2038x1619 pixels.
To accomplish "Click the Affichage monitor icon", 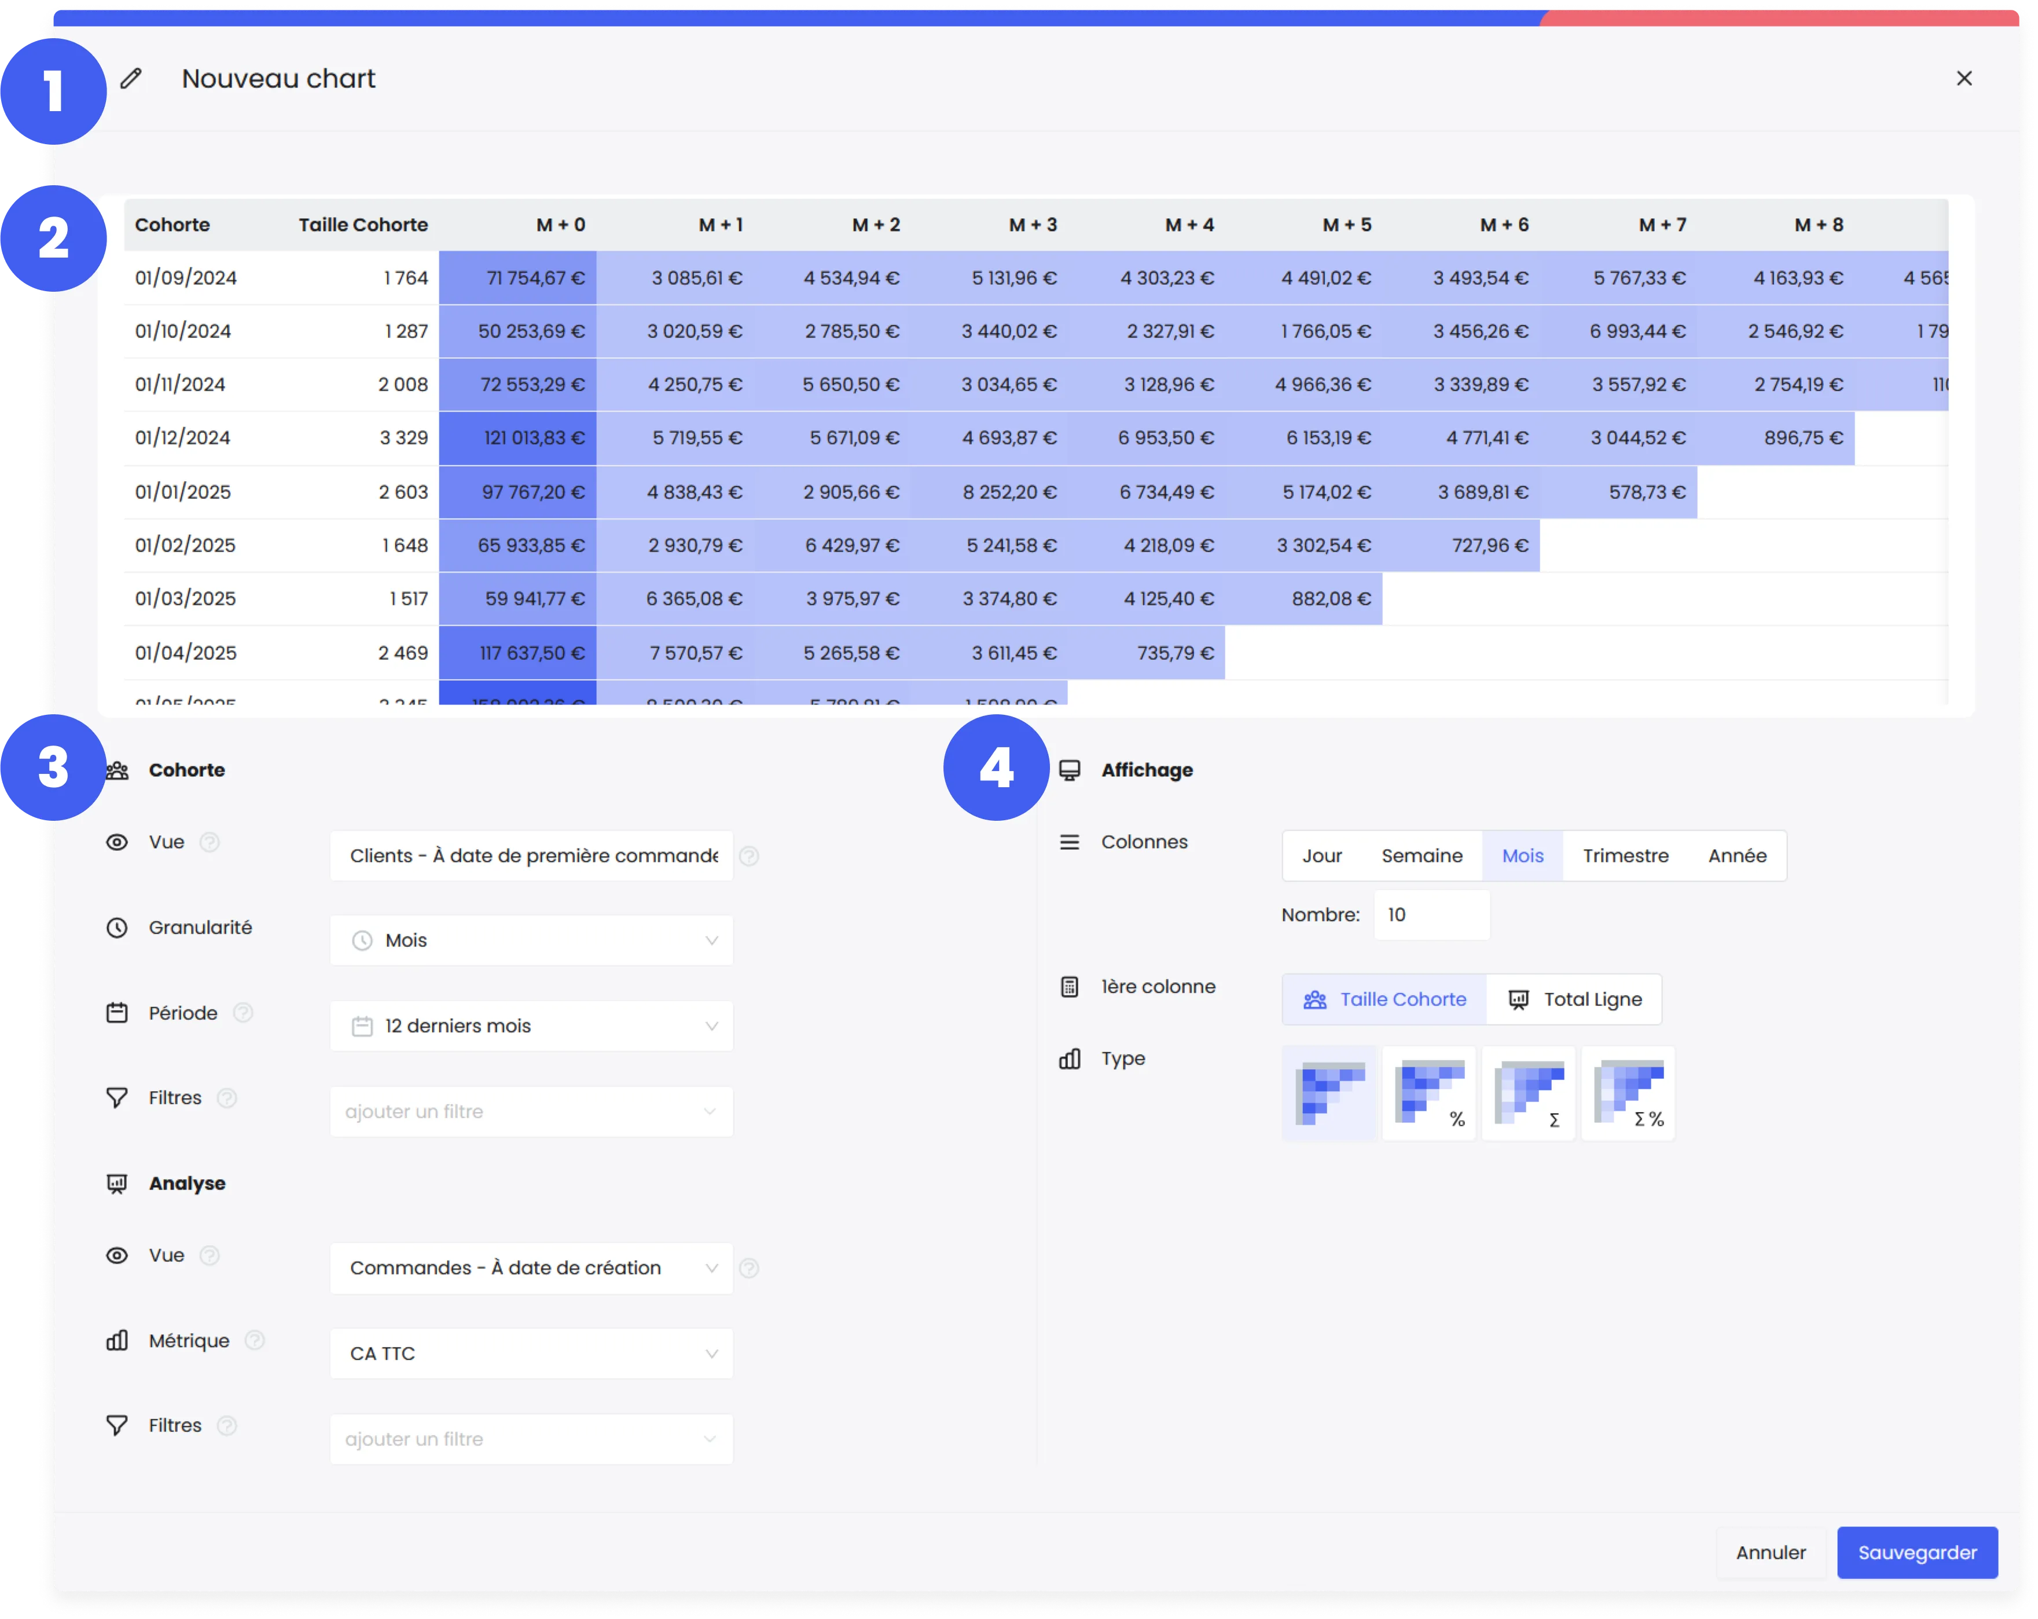I will (1069, 770).
